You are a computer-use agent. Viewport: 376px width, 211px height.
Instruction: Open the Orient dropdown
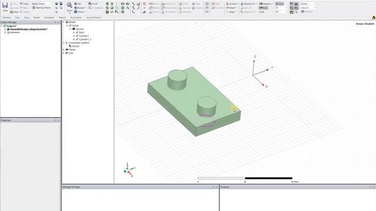(80, 12)
